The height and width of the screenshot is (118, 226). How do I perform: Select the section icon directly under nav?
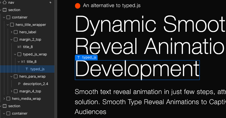[x=5, y=10]
